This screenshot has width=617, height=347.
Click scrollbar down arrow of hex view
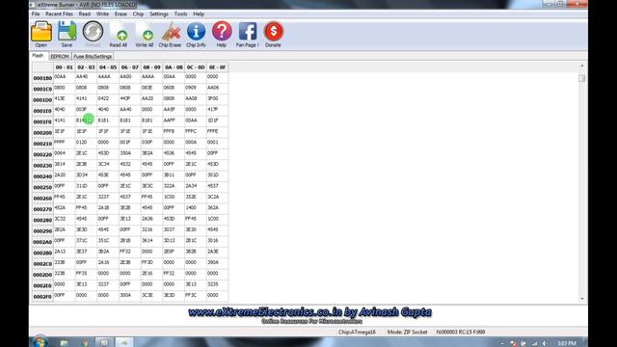582,299
